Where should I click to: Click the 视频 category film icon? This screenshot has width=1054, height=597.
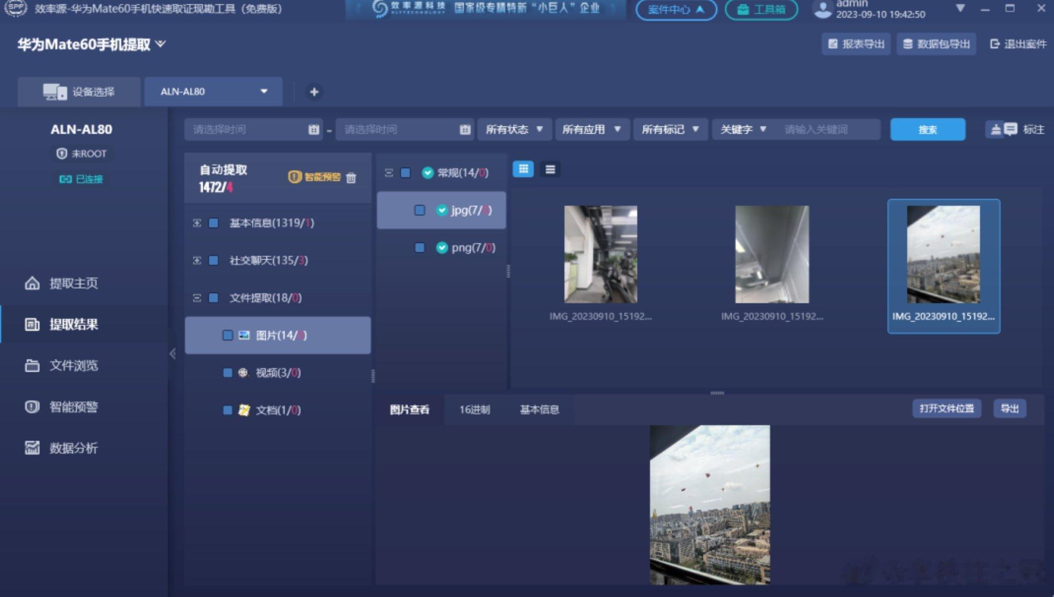pyautogui.click(x=243, y=373)
